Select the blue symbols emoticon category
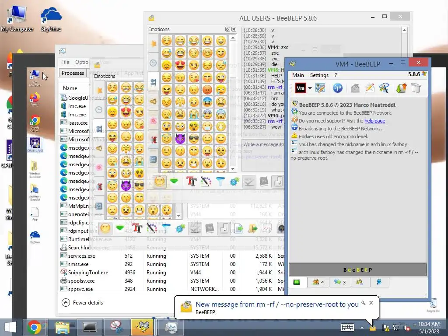 click(154, 159)
